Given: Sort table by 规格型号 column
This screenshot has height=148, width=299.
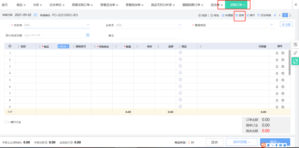Looking at the screenshot, I should (74, 46).
